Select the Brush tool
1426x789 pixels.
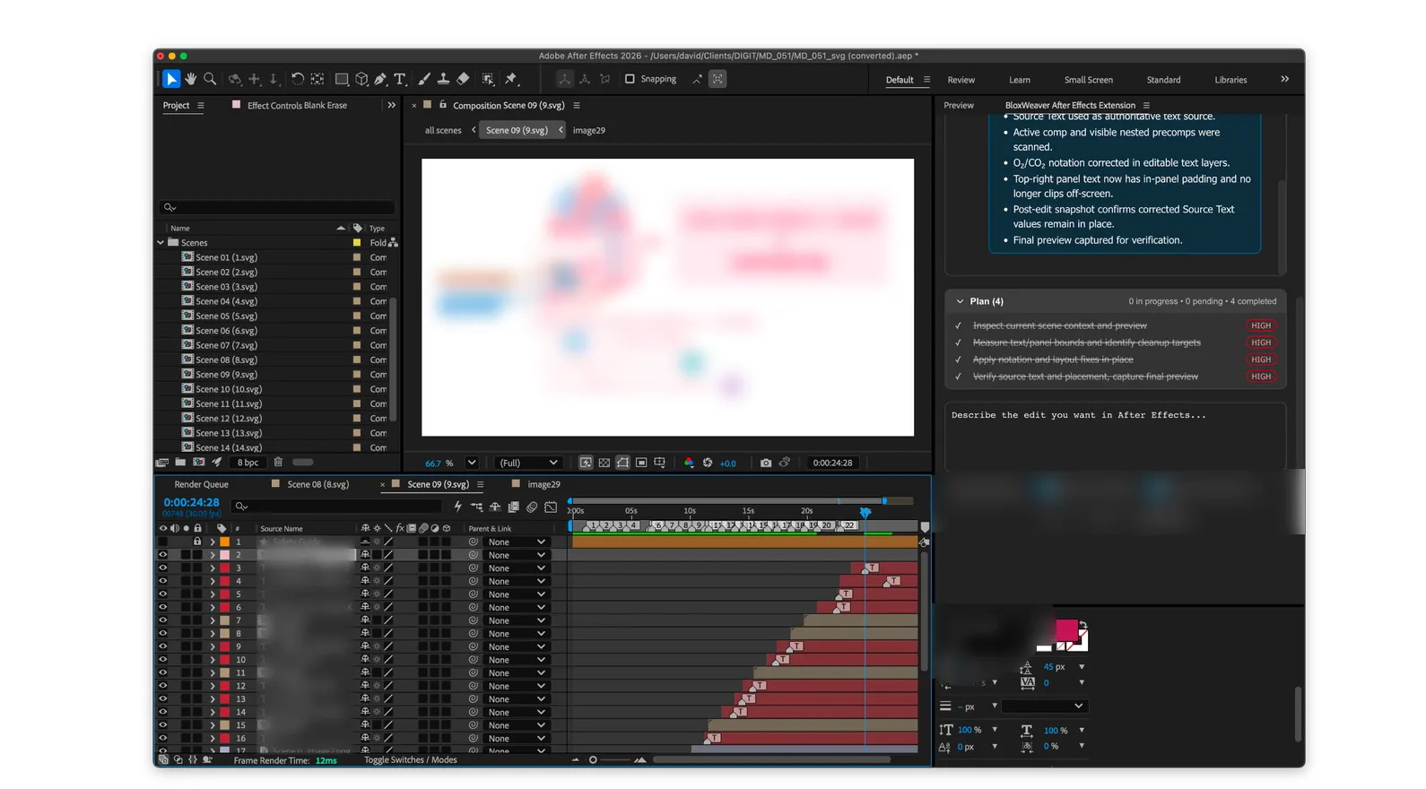424,79
